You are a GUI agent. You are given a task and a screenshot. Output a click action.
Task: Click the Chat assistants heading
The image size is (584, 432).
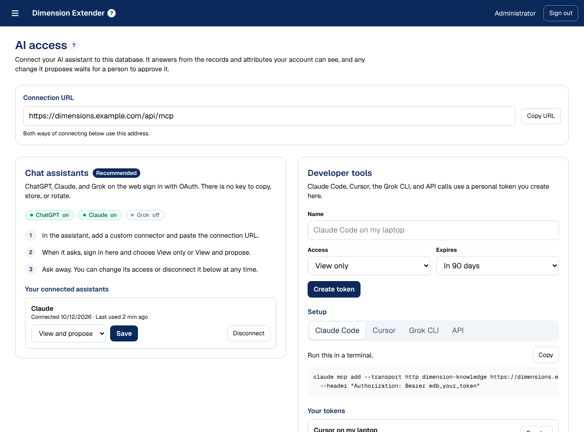[57, 173]
